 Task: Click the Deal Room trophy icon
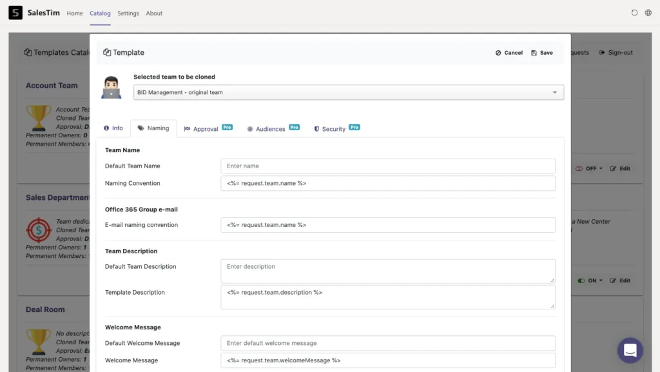(x=38, y=342)
